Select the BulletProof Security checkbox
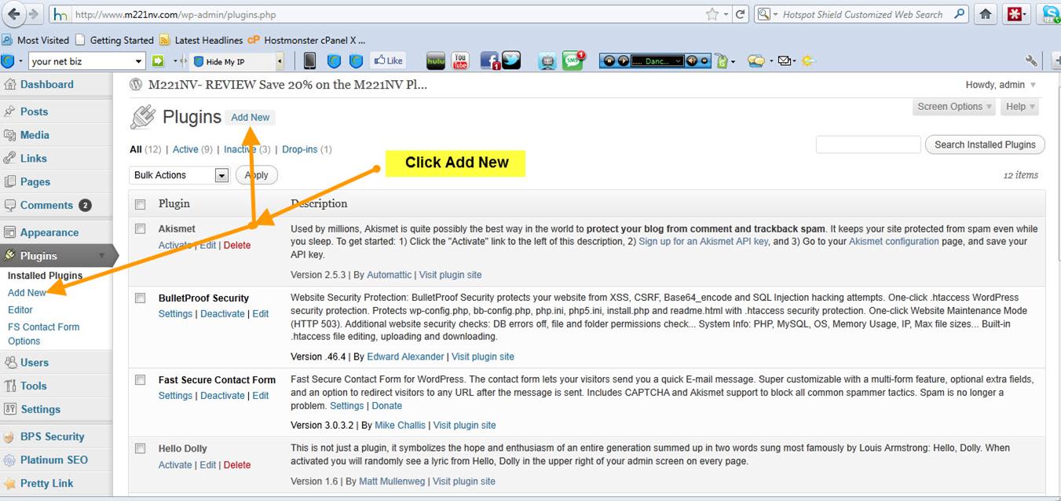Viewport: 1061px width, 501px height. pos(141,298)
